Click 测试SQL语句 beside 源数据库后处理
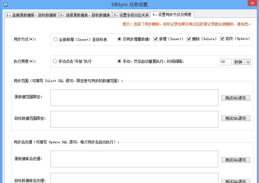This screenshot has height=183, width=259. tap(236, 160)
